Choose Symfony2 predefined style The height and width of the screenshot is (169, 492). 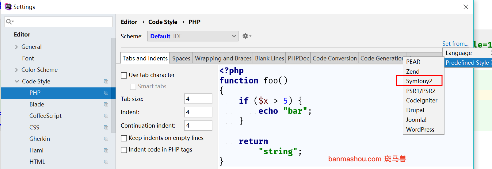point(423,81)
